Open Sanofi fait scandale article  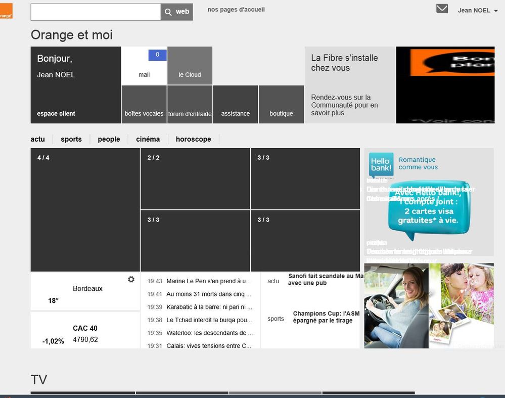pyautogui.click(x=326, y=279)
